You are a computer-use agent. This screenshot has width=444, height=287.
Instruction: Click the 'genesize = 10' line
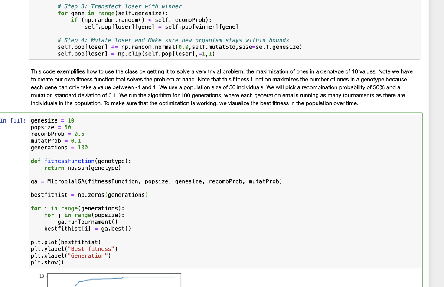pos(52,120)
